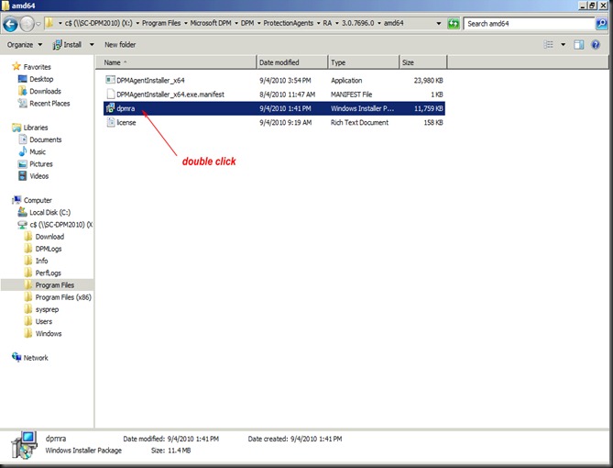Expand the breadcrumb arrow after ProtectionAgents
This screenshot has width=613, height=468.
pos(318,24)
